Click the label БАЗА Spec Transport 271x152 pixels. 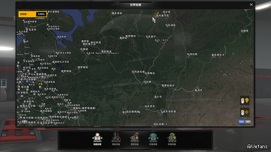[x=103, y=53]
